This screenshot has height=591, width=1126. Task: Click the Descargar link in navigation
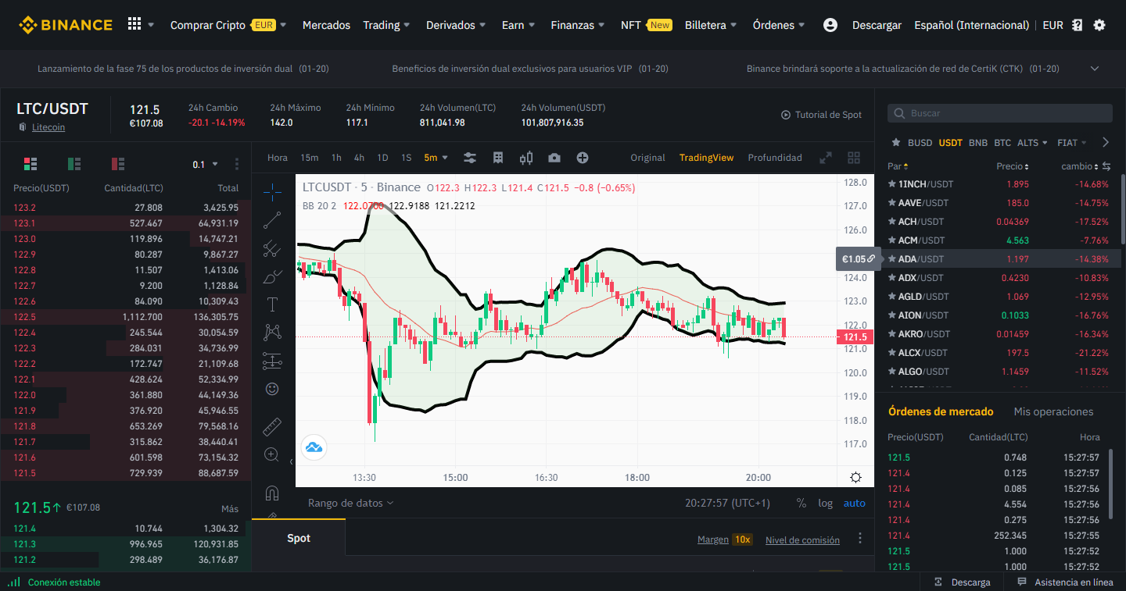click(877, 25)
